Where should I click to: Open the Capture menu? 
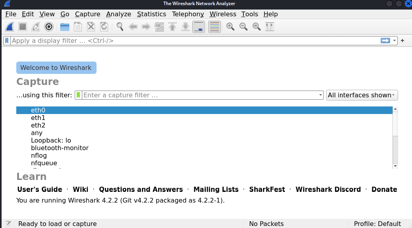[x=87, y=14]
